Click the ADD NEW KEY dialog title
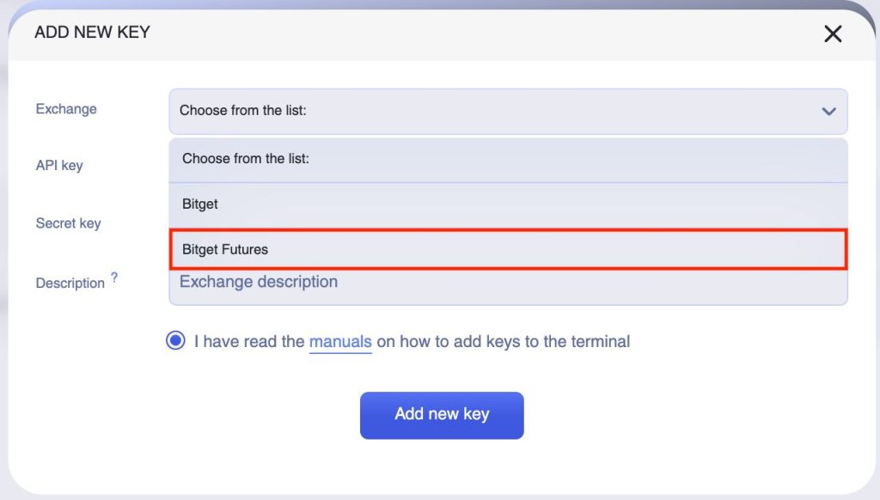Viewport: 880px width, 500px height. [92, 33]
